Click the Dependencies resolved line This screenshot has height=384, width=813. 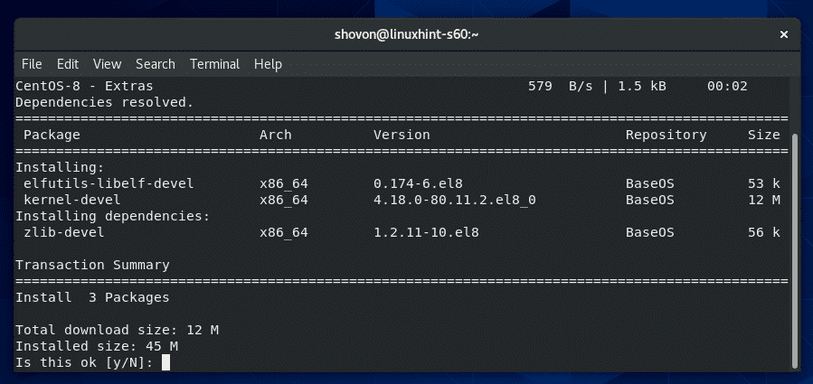tap(105, 102)
